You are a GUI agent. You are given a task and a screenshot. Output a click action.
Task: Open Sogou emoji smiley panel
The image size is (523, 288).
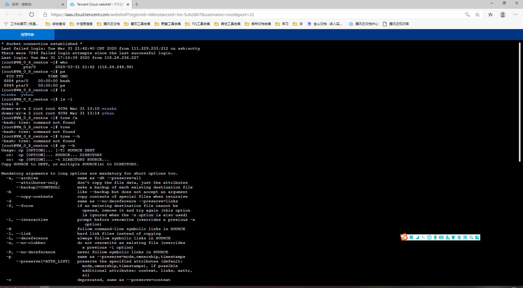(429, 237)
